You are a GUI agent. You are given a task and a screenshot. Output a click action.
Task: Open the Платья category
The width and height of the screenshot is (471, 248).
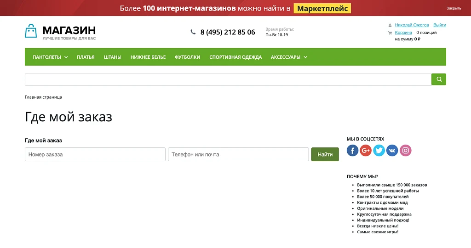coord(86,57)
